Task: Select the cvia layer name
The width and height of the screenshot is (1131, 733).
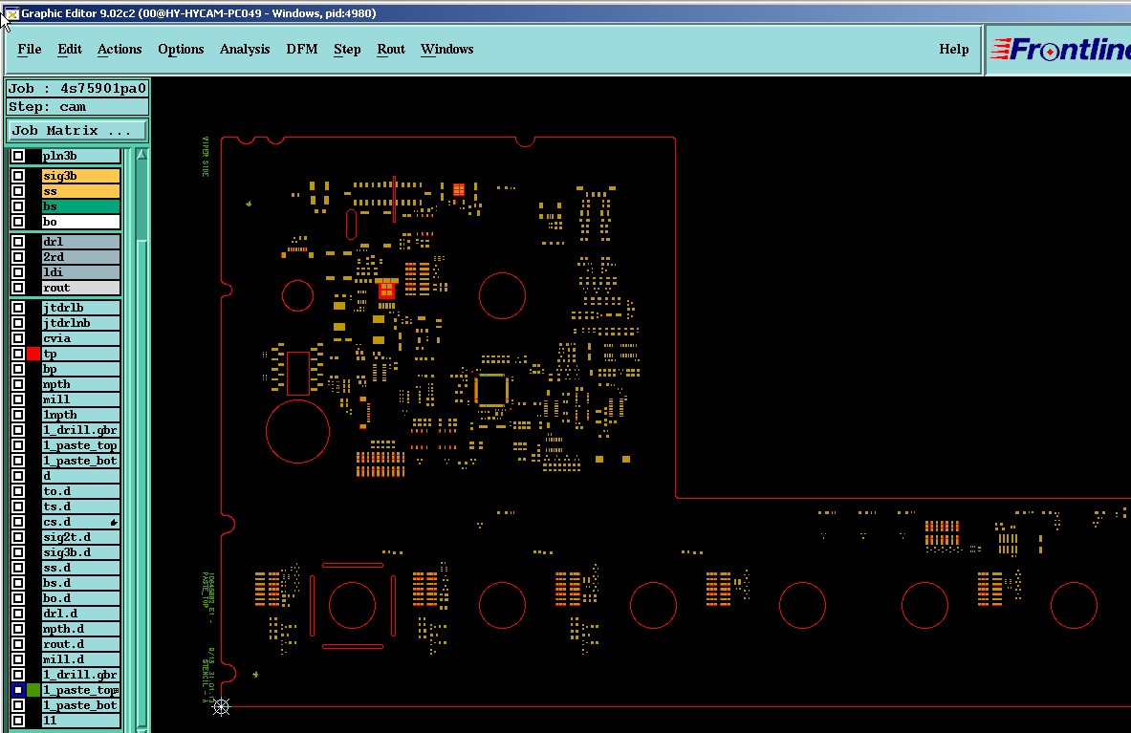Action: tap(80, 338)
